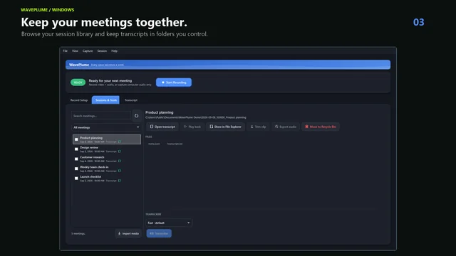Select the Design review meeting title
This screenshot has width=456, height=256.
pos(89,147)
